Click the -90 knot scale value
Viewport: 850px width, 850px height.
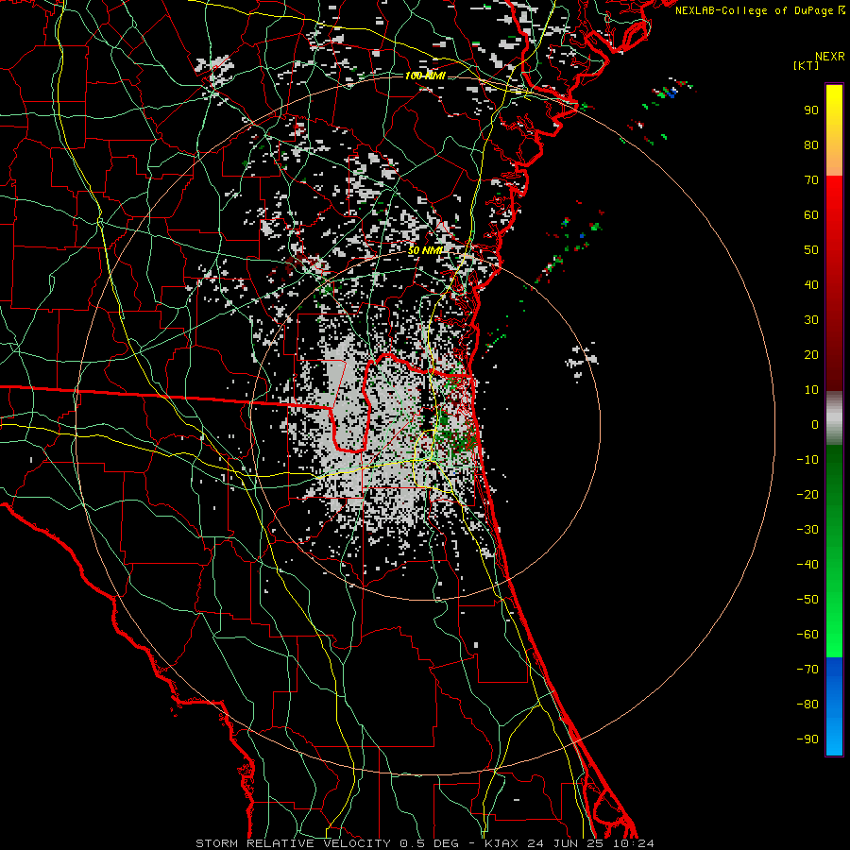(x=807, y=739)
